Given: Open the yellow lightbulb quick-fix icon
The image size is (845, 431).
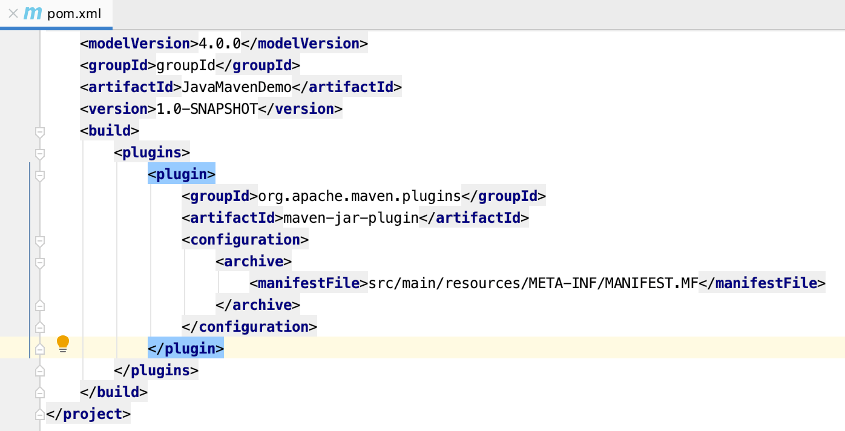Looking at the screenshot, I should (63, 344).
